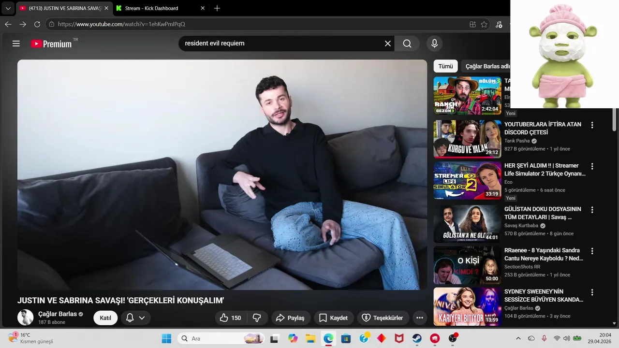Open options for GÜLİSTAN DOKU video

(592, 210)
